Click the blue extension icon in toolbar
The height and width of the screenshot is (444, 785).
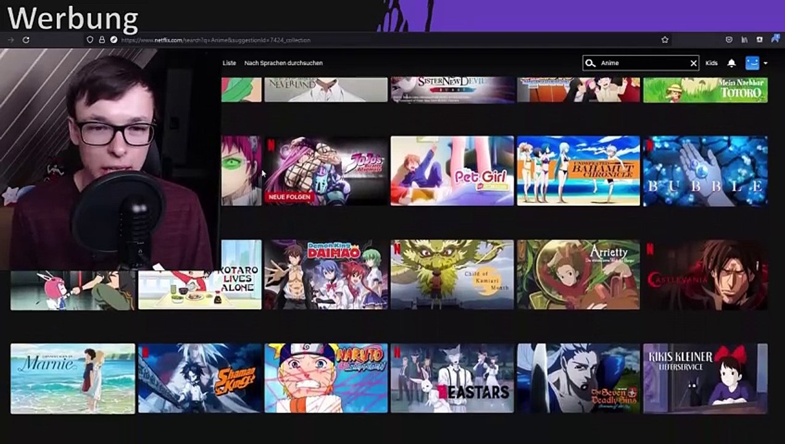(775, 39)
